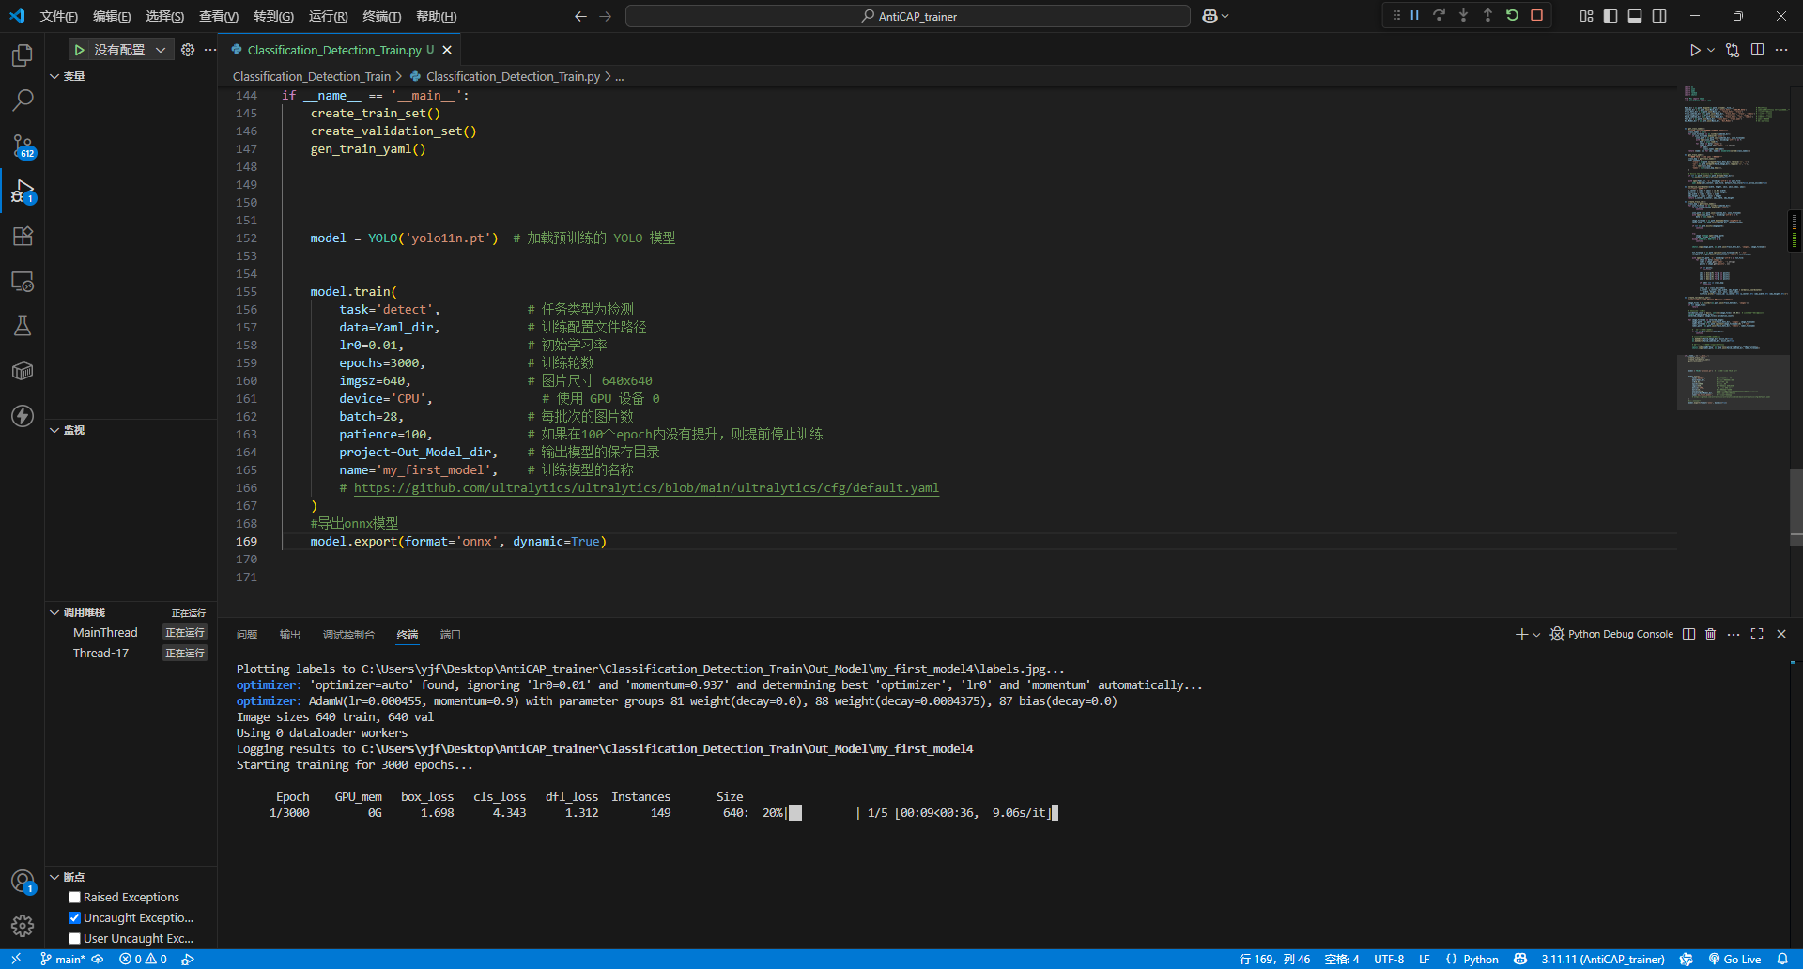1803x969 pixels.
Task: Open the Manage gear menu
Action: click(23, 926)
